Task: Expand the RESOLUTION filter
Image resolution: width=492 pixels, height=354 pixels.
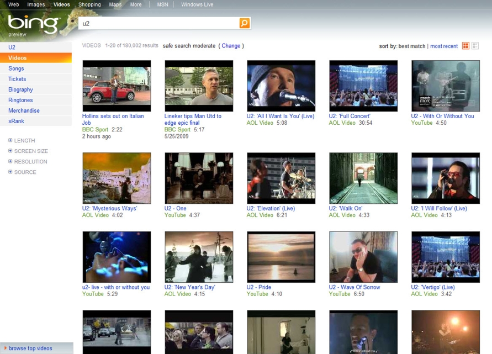Action: (x=10, y=161)
